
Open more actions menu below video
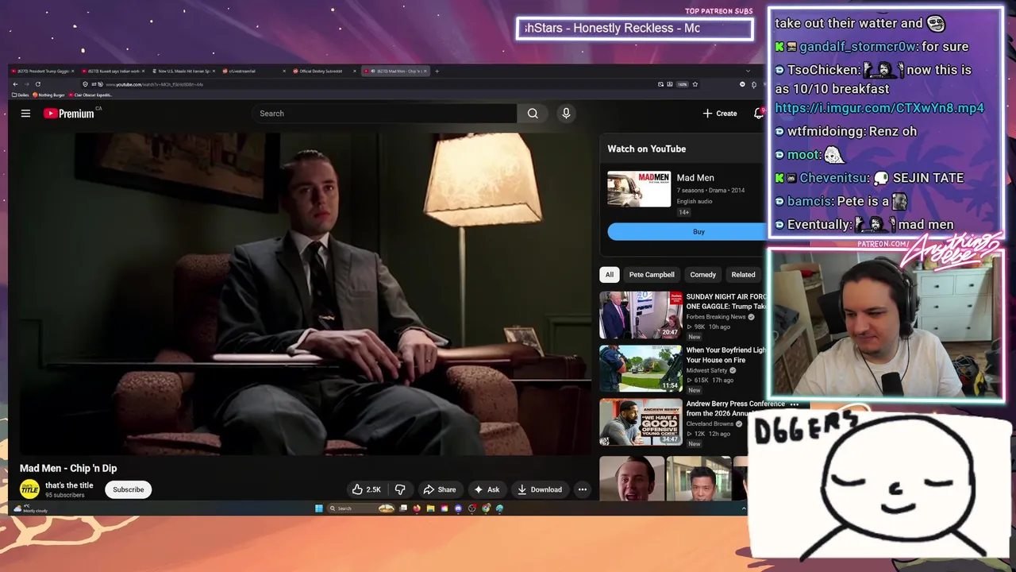coord(582,489)
